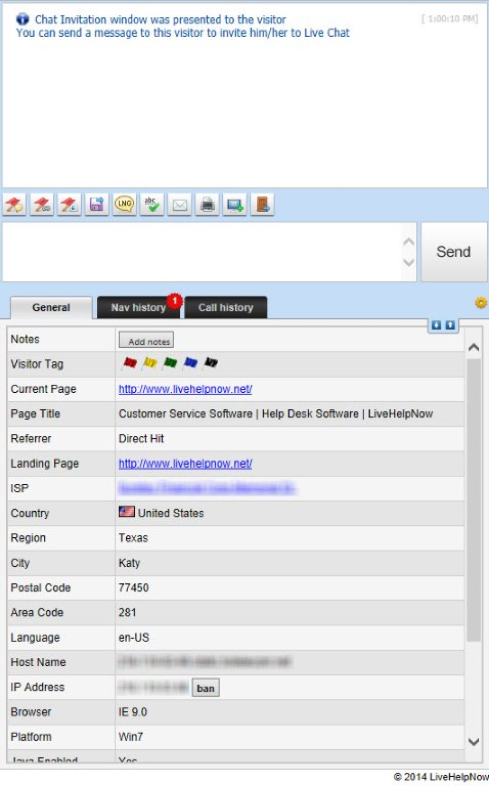This screenshot has width=489, height=786.
Task: Tag the visitor with the black flag
Action: [x=211, y=363]
